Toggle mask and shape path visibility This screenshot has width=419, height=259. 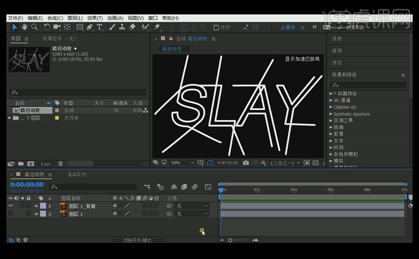point(209,163)
